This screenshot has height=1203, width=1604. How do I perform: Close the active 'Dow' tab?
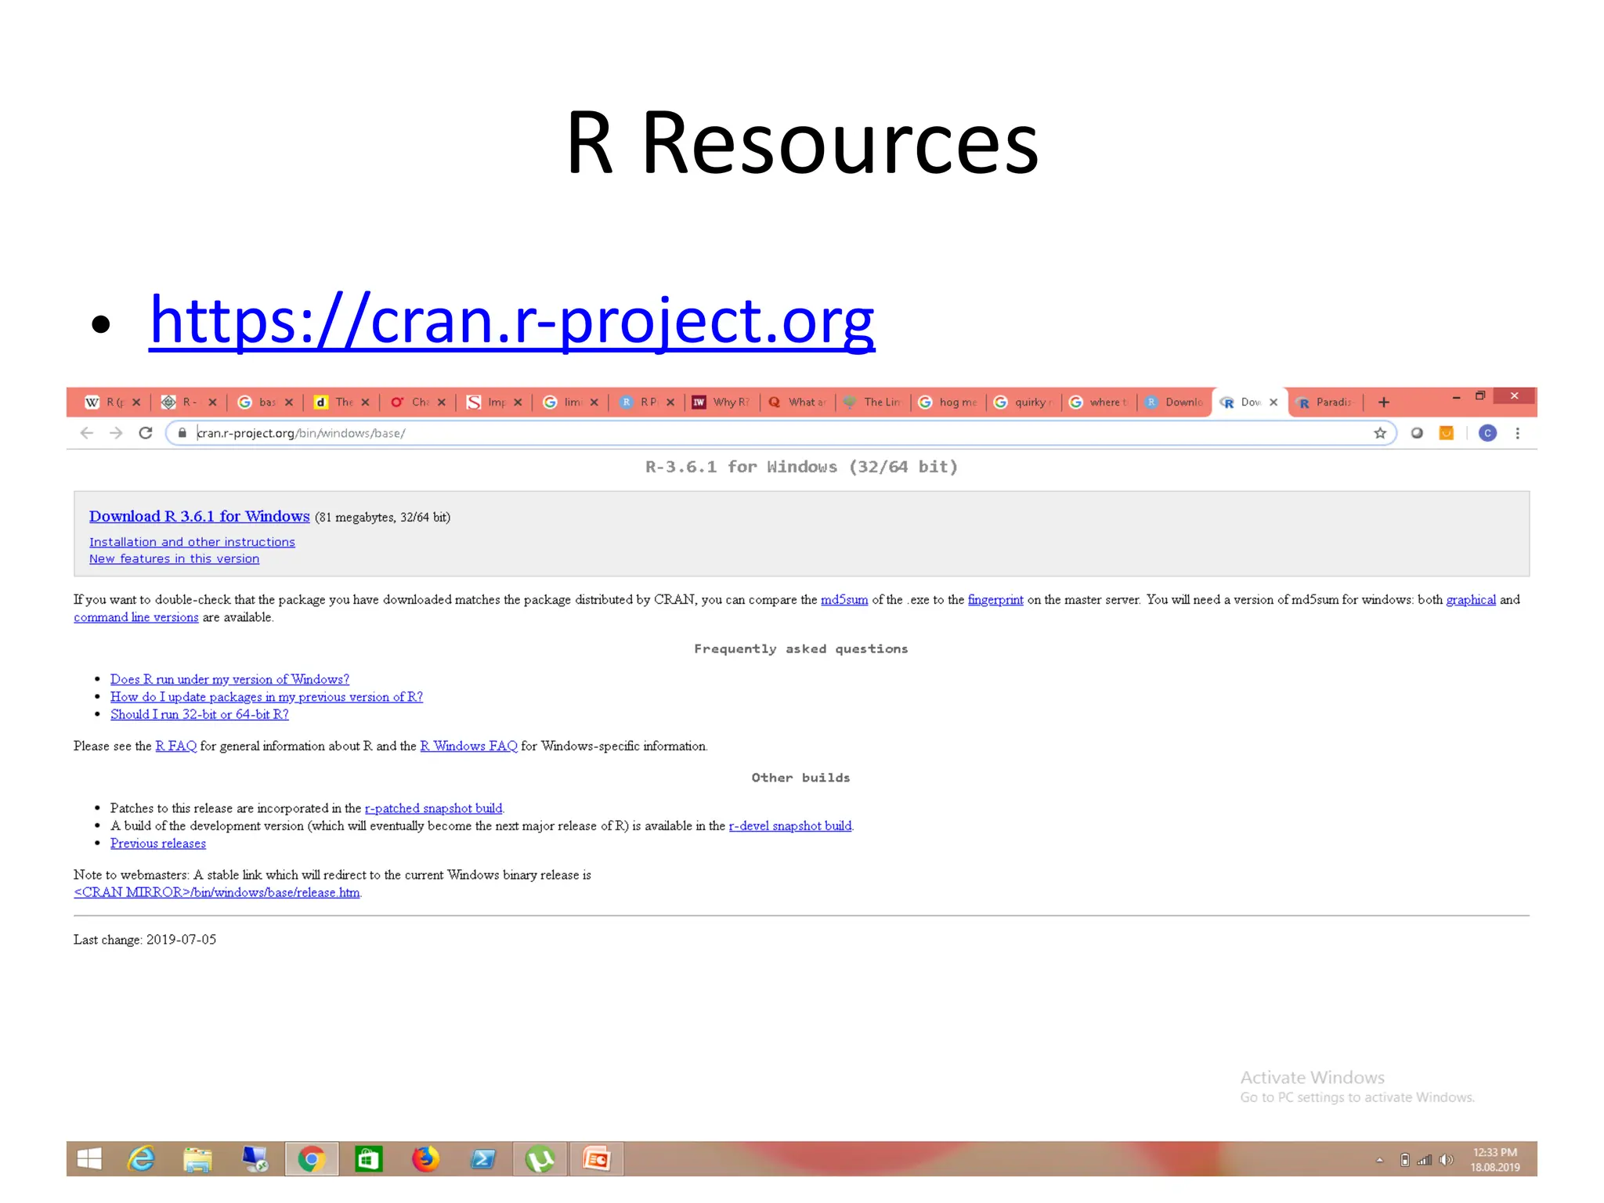pos(1273,403)
